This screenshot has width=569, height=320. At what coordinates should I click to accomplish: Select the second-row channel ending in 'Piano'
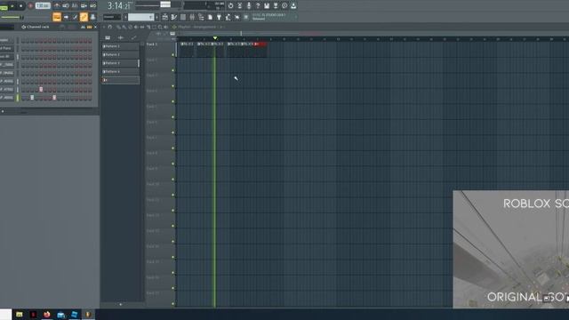[x=7, y=48]
